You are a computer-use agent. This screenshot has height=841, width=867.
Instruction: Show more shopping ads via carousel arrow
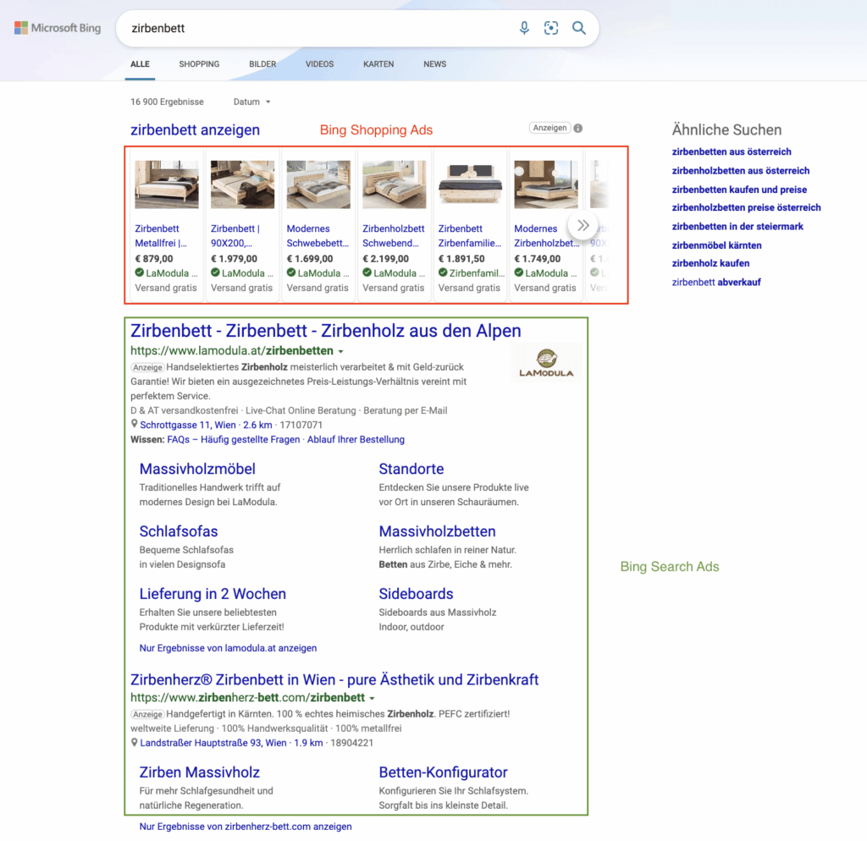[582, 225]
